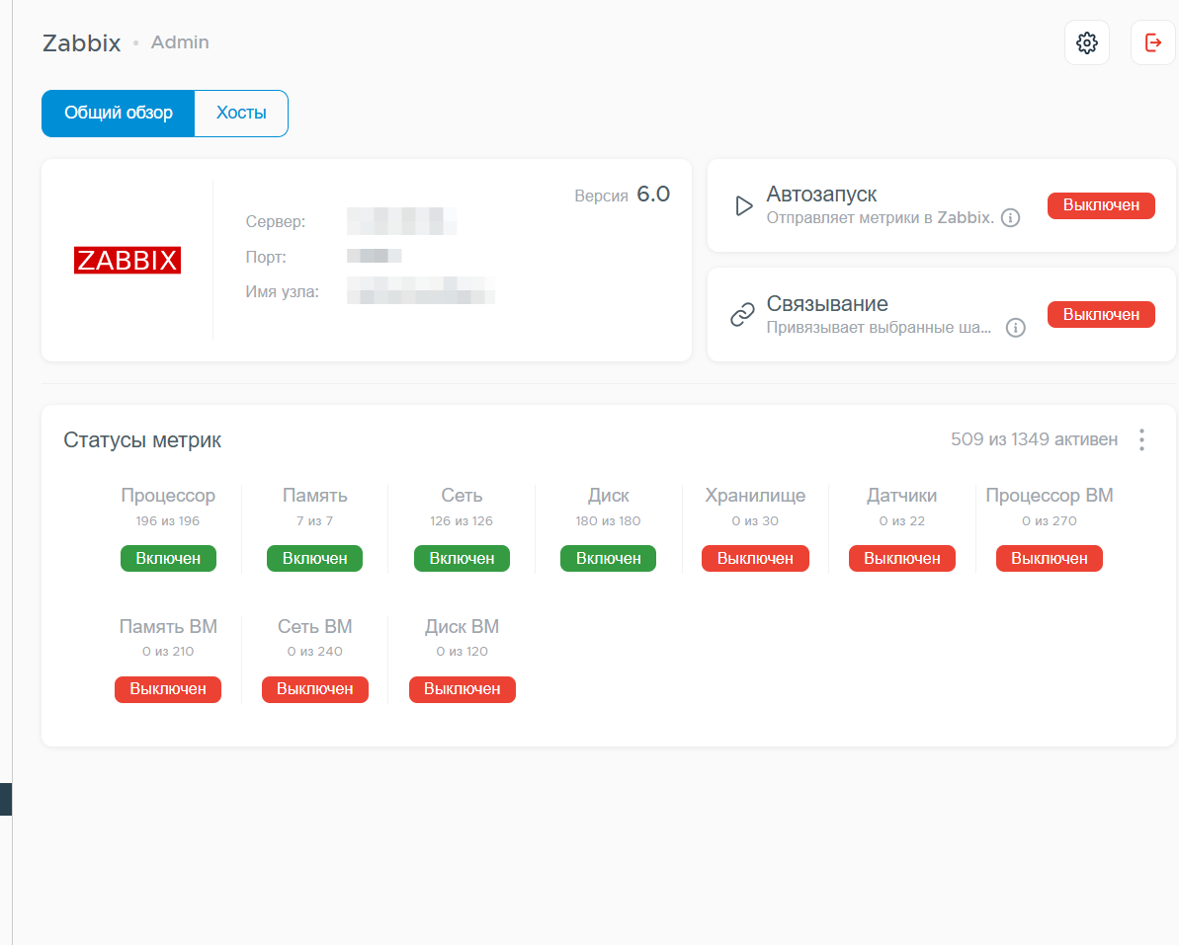1179x945 pixels.
Task: Click the Autostart play triangle icon
Action: [x=743, y=205]
